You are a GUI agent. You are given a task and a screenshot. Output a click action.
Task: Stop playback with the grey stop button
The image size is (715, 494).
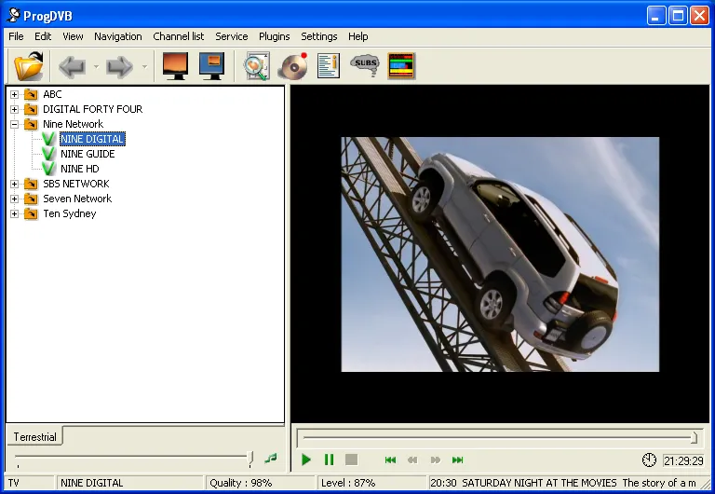(351, 460)
